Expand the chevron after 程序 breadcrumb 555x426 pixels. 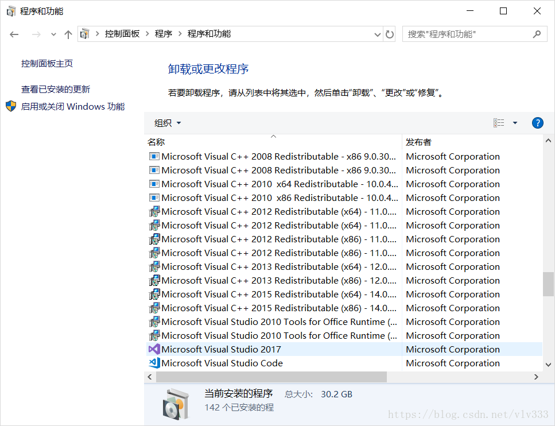pos(180,34)
